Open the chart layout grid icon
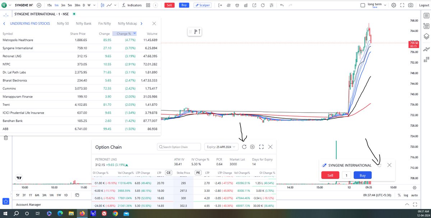 point(148,5)
